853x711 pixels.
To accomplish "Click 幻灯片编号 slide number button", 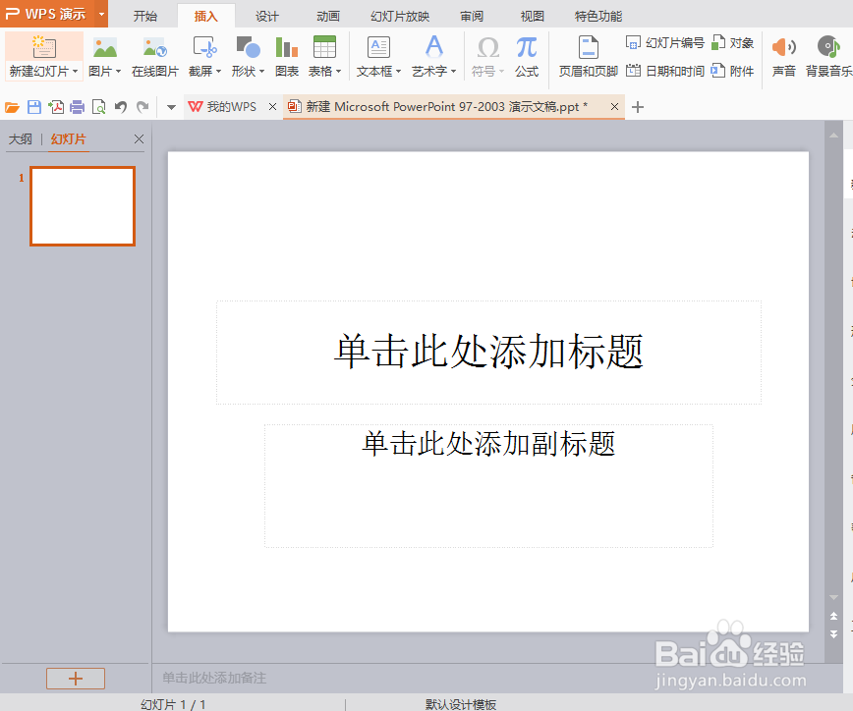I will (664, 42).
